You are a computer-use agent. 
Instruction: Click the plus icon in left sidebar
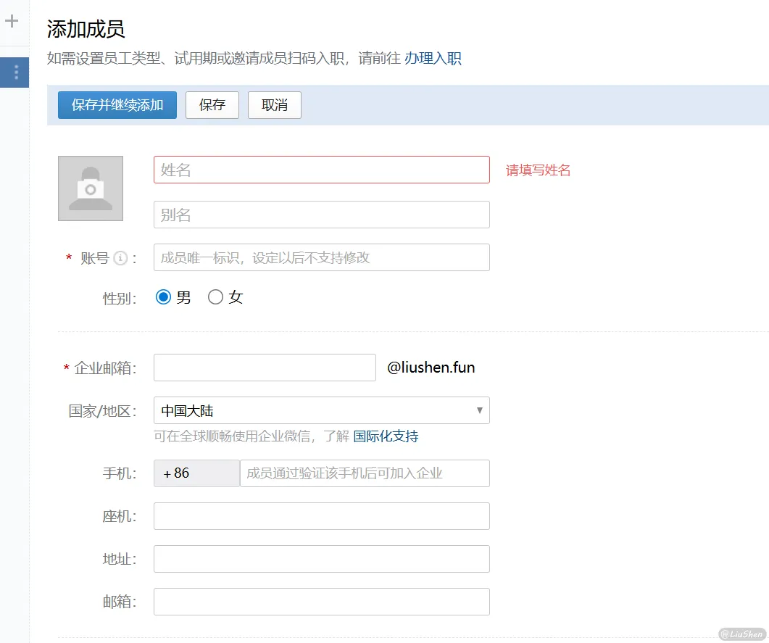tap(12, 21)
